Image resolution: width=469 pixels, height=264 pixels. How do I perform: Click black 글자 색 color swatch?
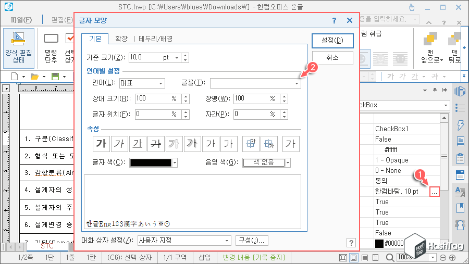click(151, 162)
